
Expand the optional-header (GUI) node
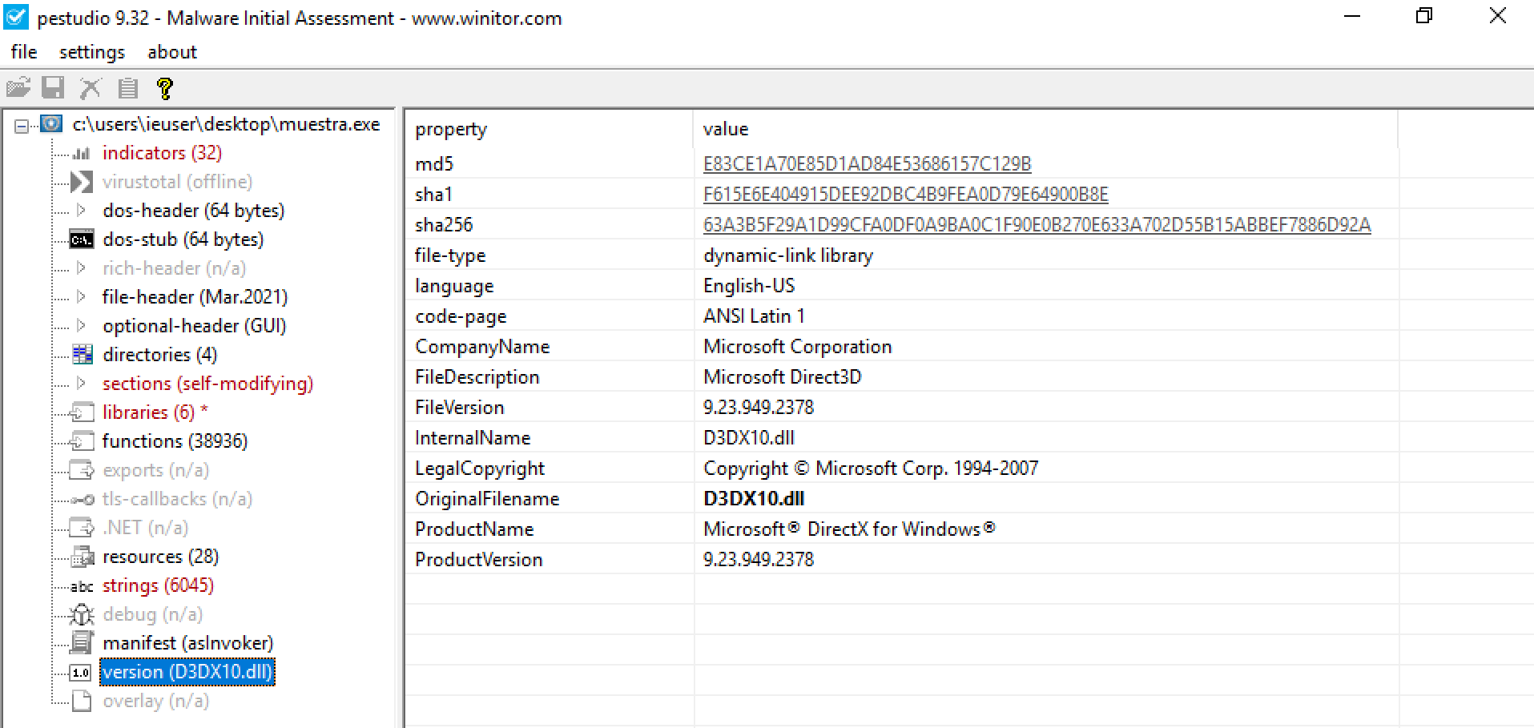coord(81,326)
